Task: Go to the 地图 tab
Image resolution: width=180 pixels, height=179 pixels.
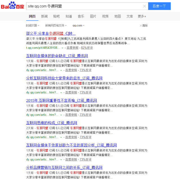Action: pyautogui.click(x=118, y=16)
